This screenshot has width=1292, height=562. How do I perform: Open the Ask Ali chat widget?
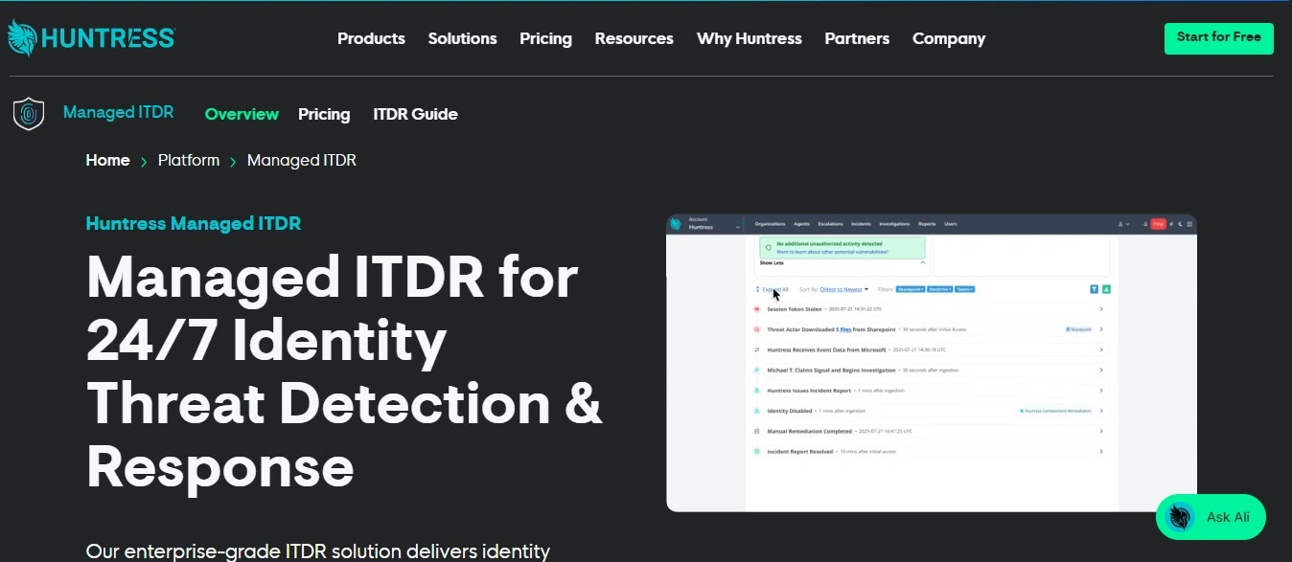coord(1211,517)
